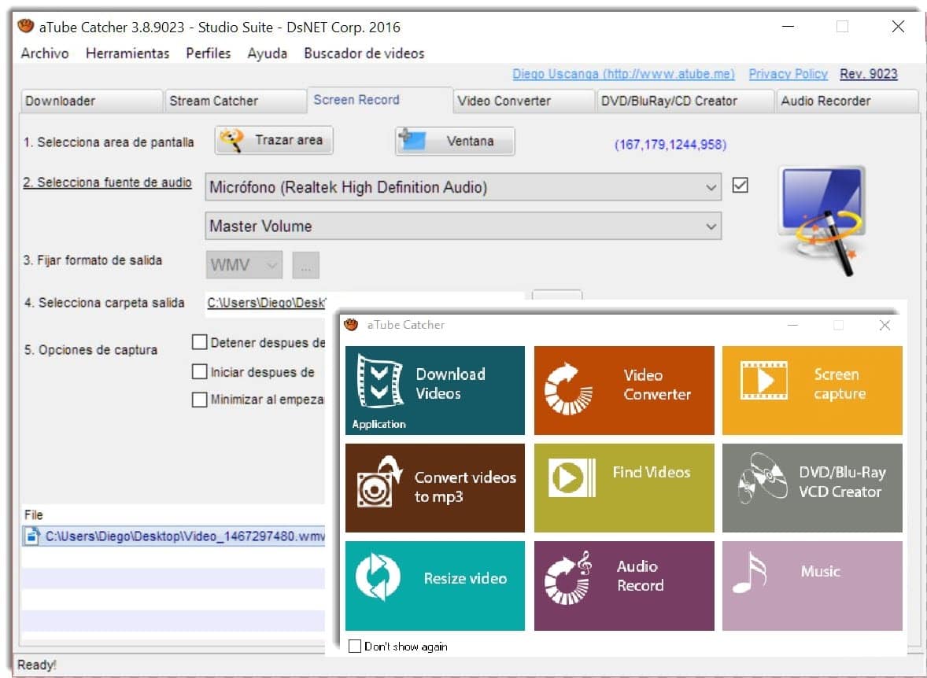Open the Download Videos tile icon

(x=380, y=381)
